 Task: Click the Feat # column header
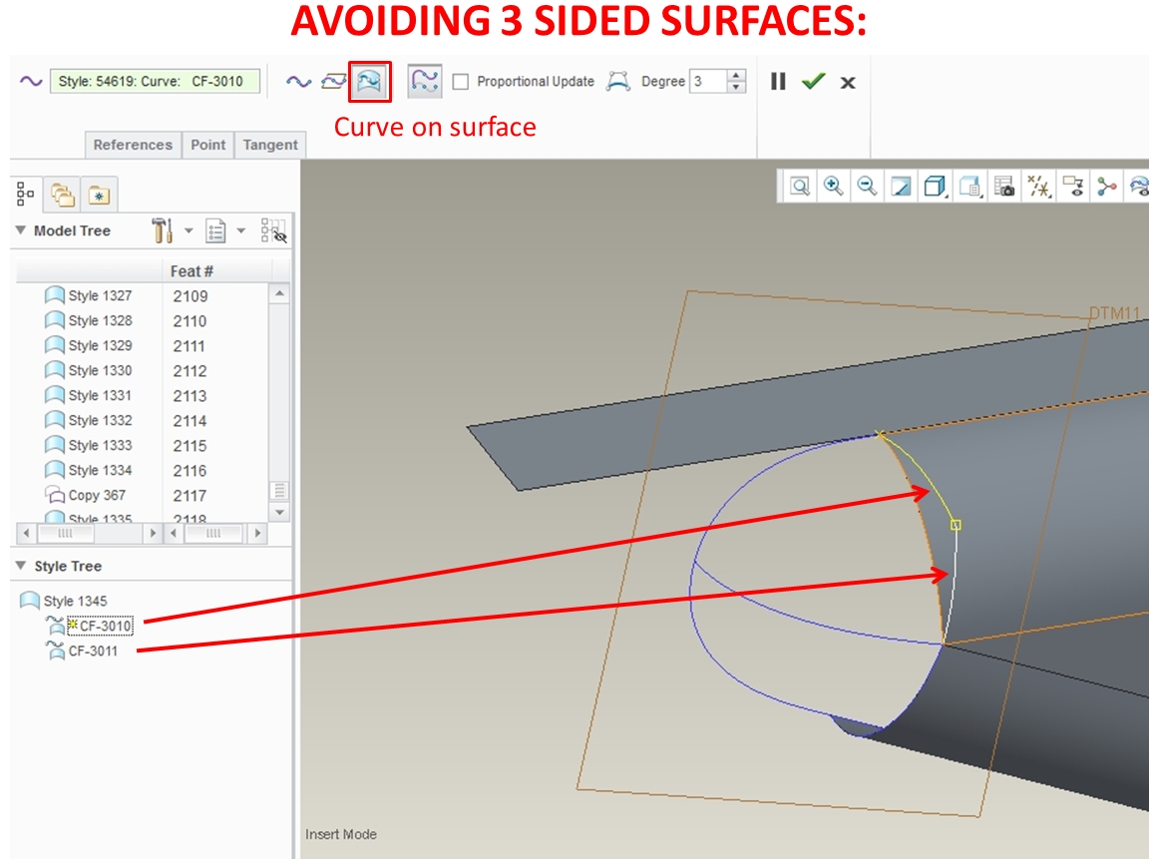point(192,271)
